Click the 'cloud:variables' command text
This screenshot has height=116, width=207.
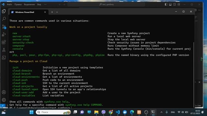(x=24, y=95)
